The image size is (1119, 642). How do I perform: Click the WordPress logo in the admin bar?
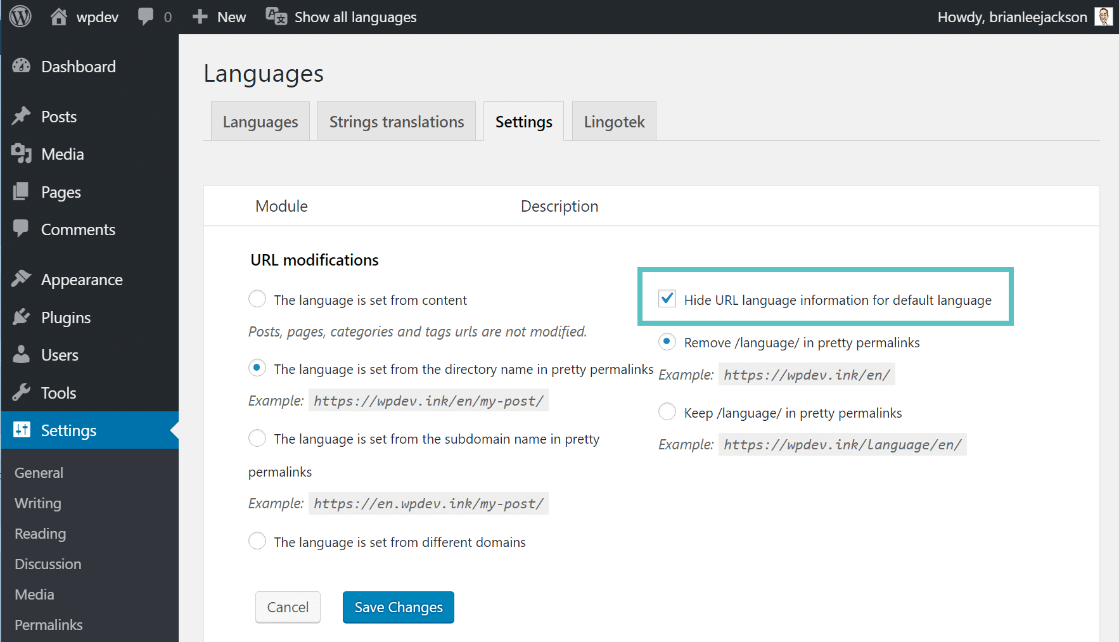click(20, 16)
